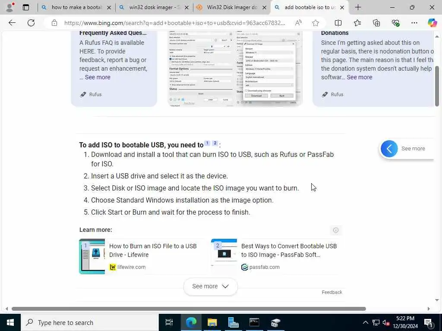Open the tab actions menu icon
The width and height of the screenshot is (442, 331).
pos(26,7)
